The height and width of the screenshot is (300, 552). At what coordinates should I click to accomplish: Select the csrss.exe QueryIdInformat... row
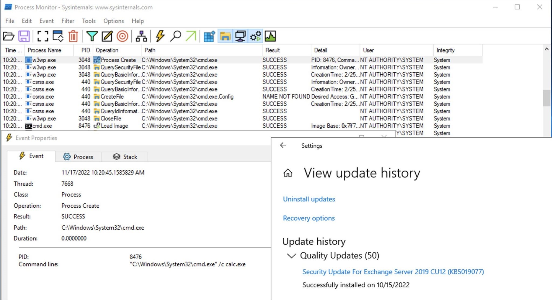(242, 111)
